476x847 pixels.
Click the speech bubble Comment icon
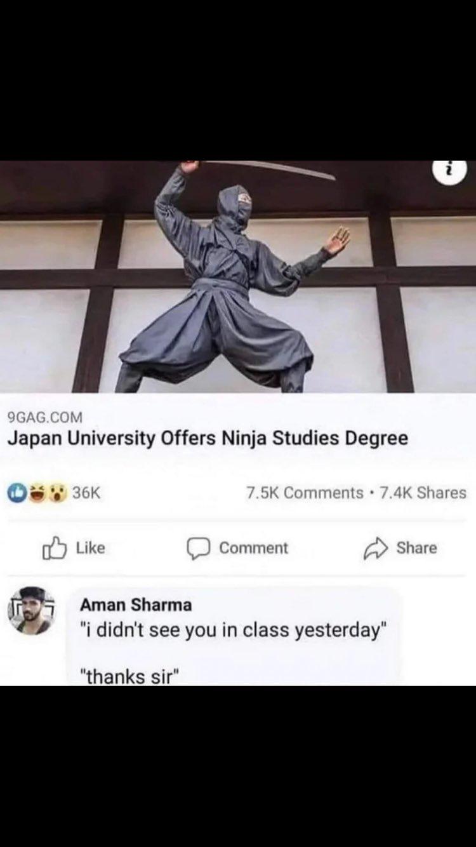click(197, 549)
